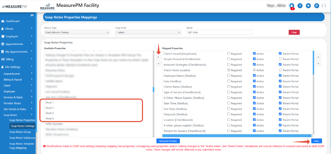
Task: Click the Dashboard gauge icon
Action: (x=3, y=21)
